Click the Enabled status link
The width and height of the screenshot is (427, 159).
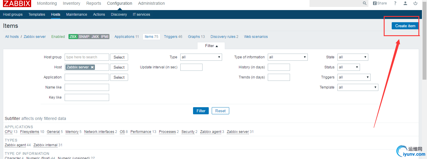(58, 37)
